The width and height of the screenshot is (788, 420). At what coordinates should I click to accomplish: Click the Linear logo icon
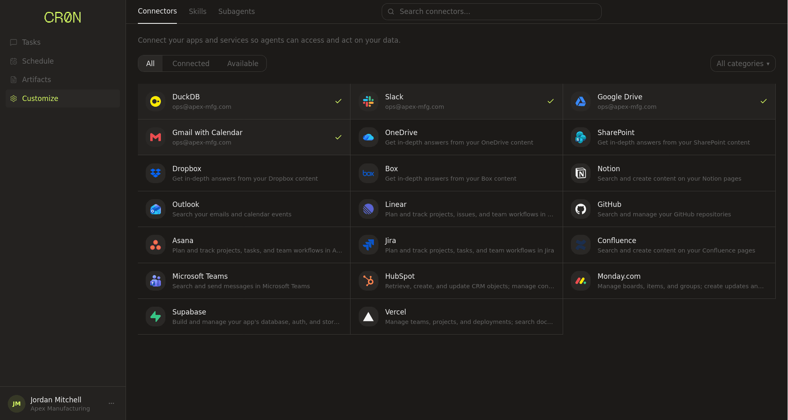tap(369, 209)
